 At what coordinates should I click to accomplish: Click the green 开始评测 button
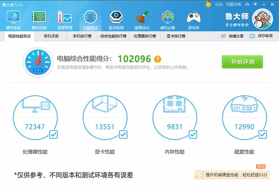[x=242, y=62]
